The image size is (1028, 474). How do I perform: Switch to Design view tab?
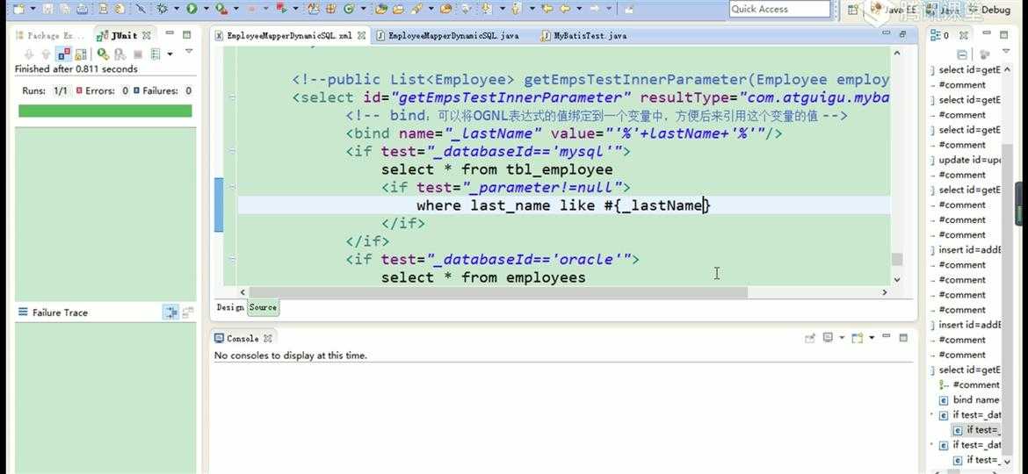pyautogui.click(x=230, y=307)
